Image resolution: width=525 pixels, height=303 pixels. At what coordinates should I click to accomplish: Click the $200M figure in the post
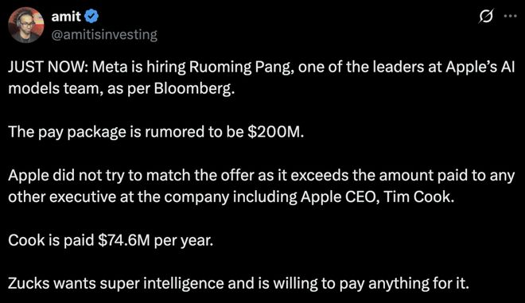275,131
